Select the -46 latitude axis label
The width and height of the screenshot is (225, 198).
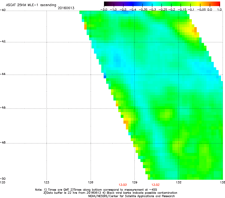pos(3,108)
